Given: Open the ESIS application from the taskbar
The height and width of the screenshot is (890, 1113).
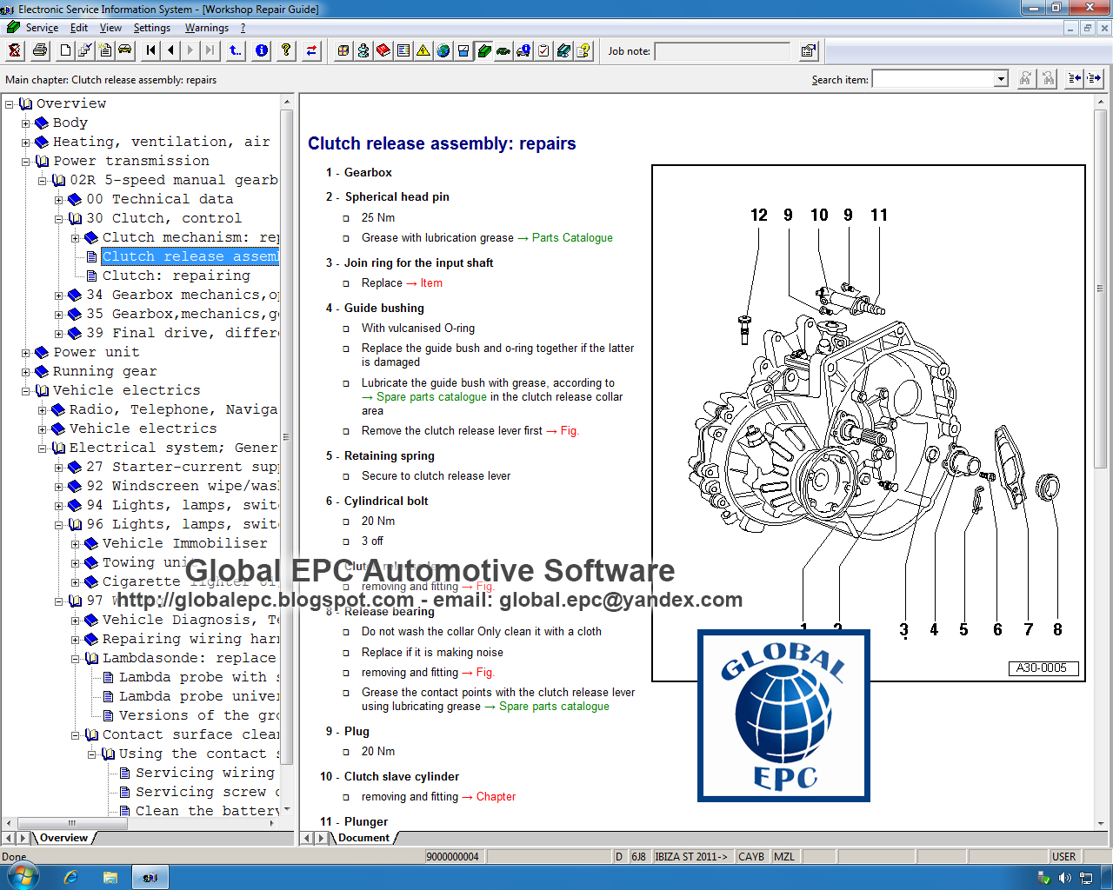Looking at the screenshot, I should tap(150, 876).
